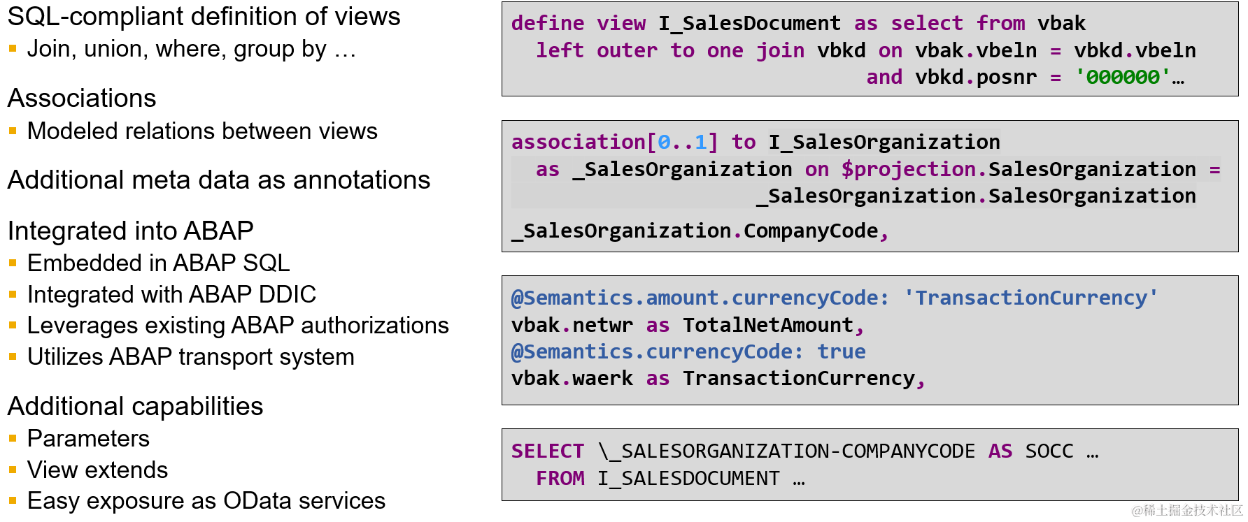
Task: Click "@Semantics.amount.currencyCode" annotation line
Action: pos(835,298)
